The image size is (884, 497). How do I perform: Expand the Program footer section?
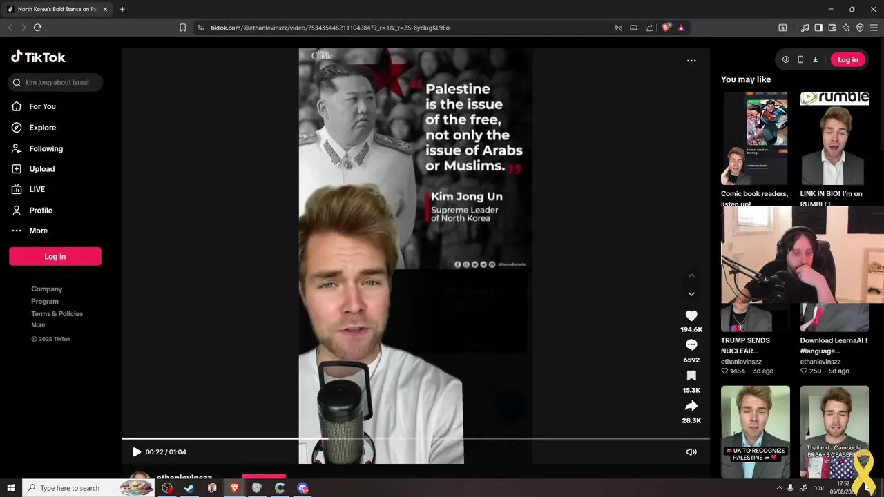pos(45,302)
